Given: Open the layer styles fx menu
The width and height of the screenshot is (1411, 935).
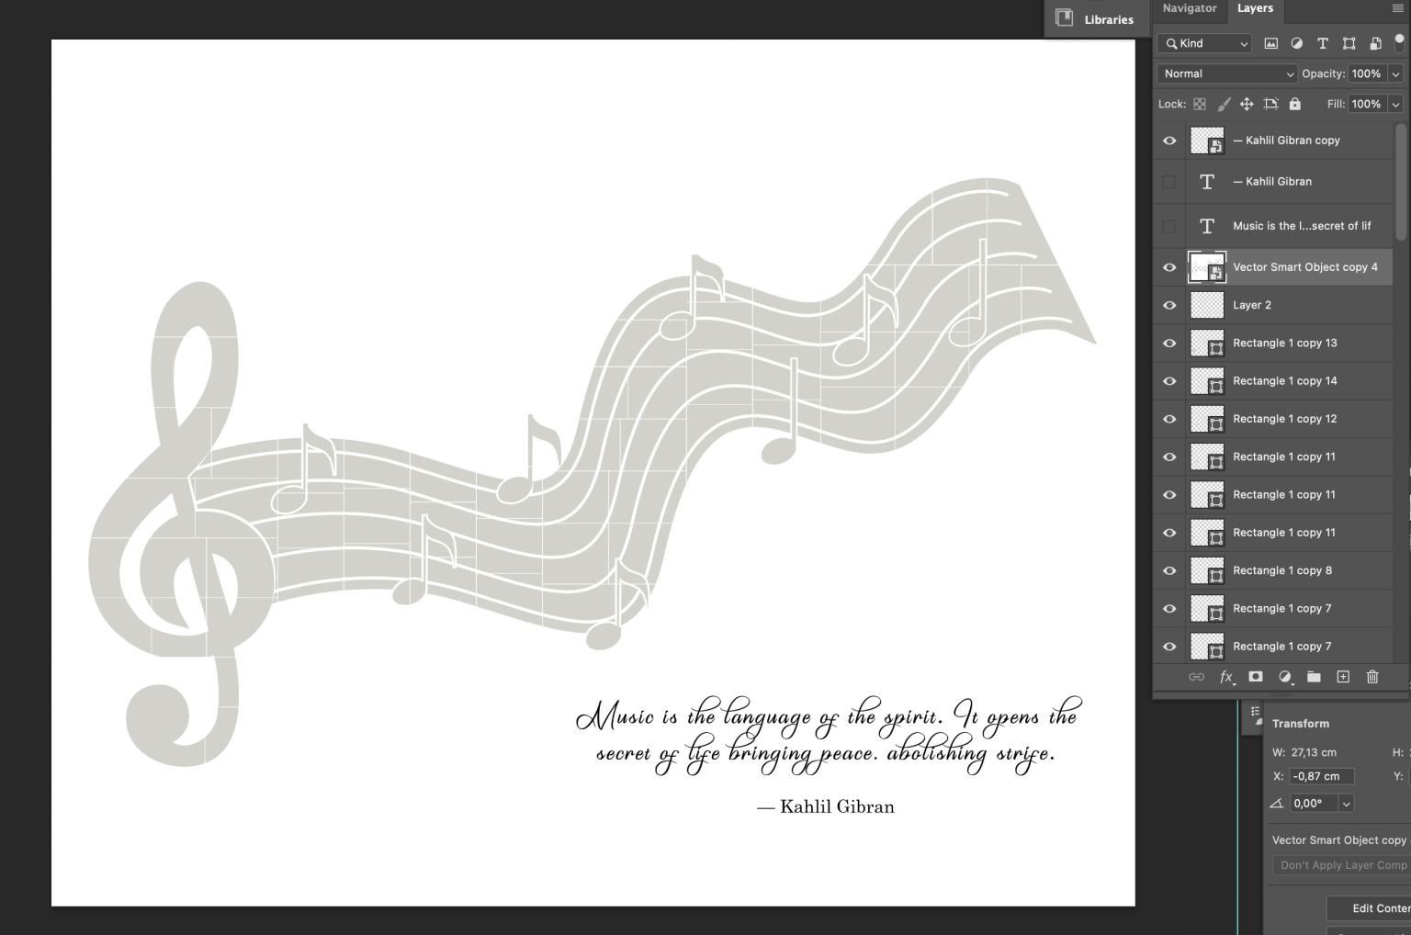Looking at the screenshot, I should click(1226, 677).
